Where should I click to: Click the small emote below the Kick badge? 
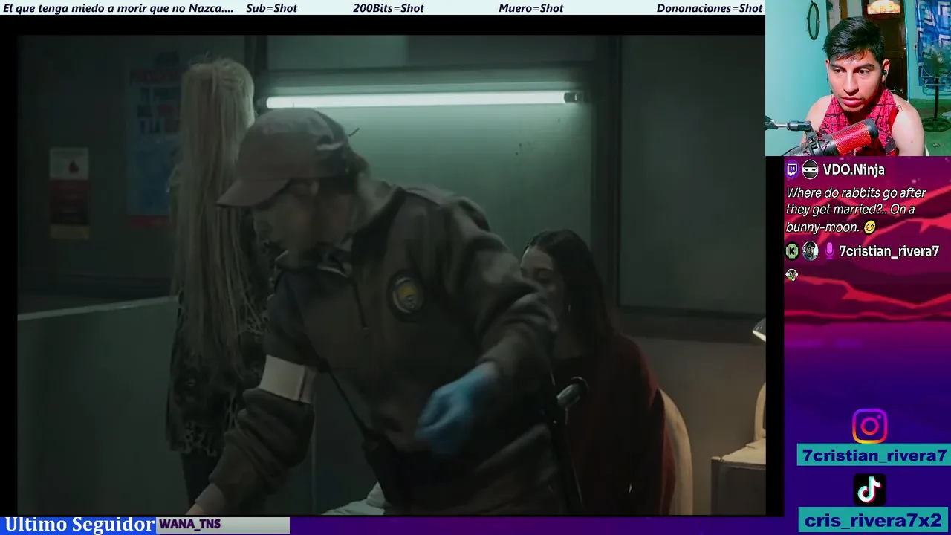click(792, 275)
